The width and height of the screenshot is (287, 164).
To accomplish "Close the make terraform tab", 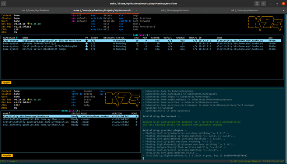I will pos(136,10).
